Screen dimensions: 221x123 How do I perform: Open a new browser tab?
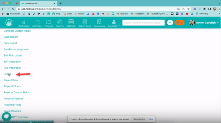(60, 4)
